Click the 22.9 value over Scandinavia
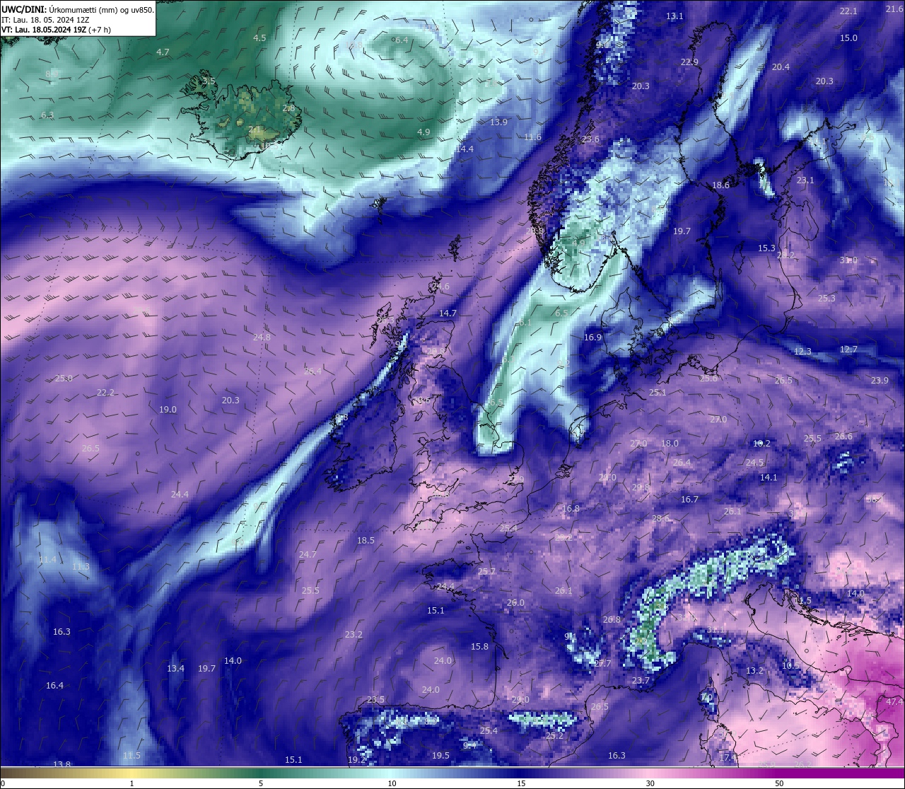The image size is (905, 789). click(x=689, y=62)
